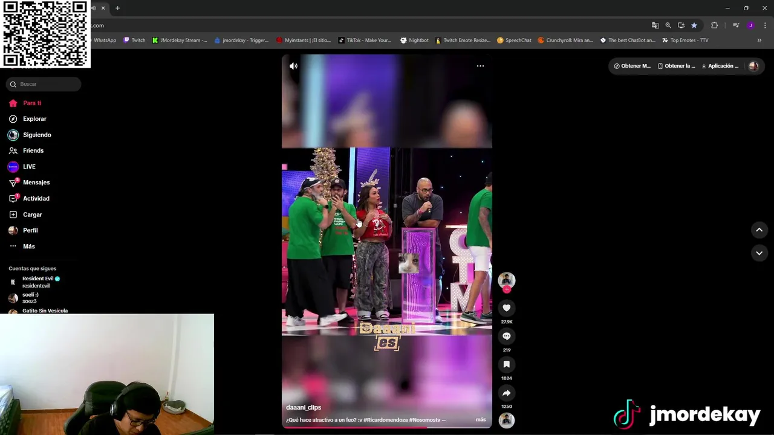Open the Chrome translate page icon
This screenshot has width=774, height=435.
655,25
